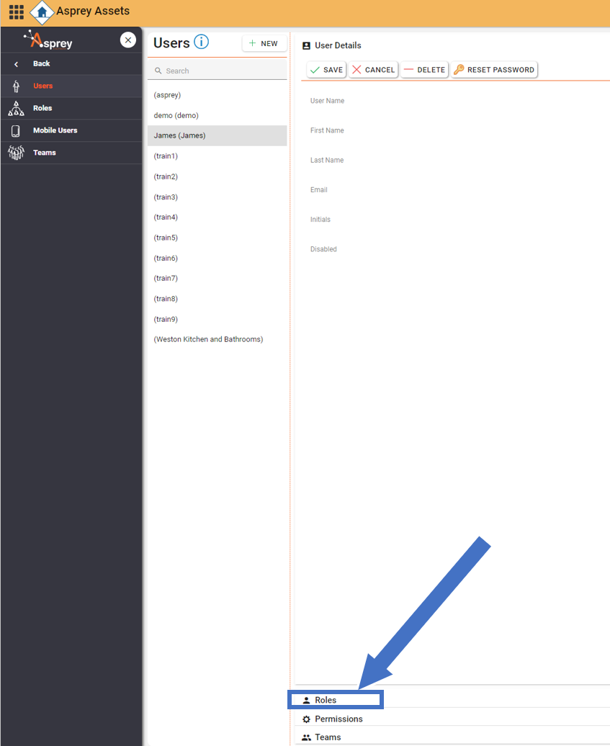Click the Asprey Assets home icon
This screenshot has width=610, height=746.
click(x=42, y=12)
